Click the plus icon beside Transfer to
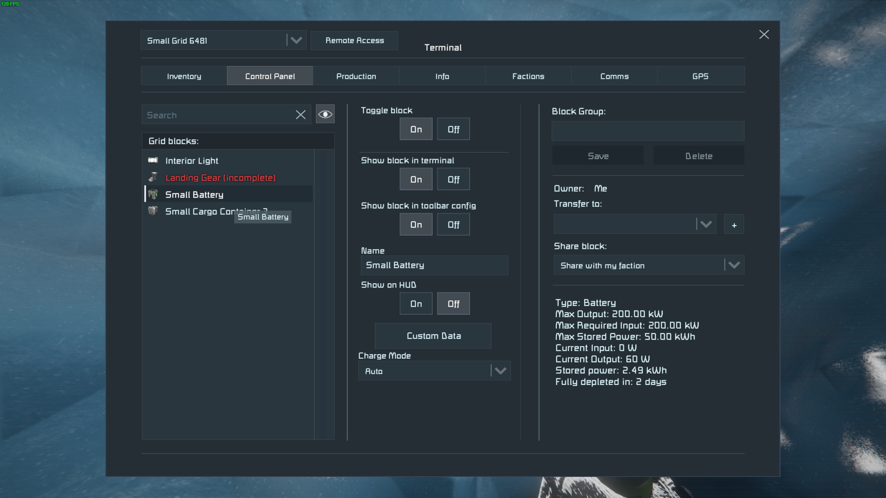886x498 pixels. (x=734, y=225)
